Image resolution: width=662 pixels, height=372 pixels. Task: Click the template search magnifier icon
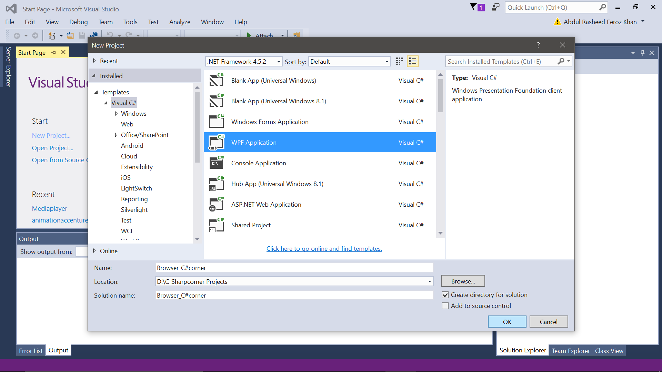click(561, 61)
